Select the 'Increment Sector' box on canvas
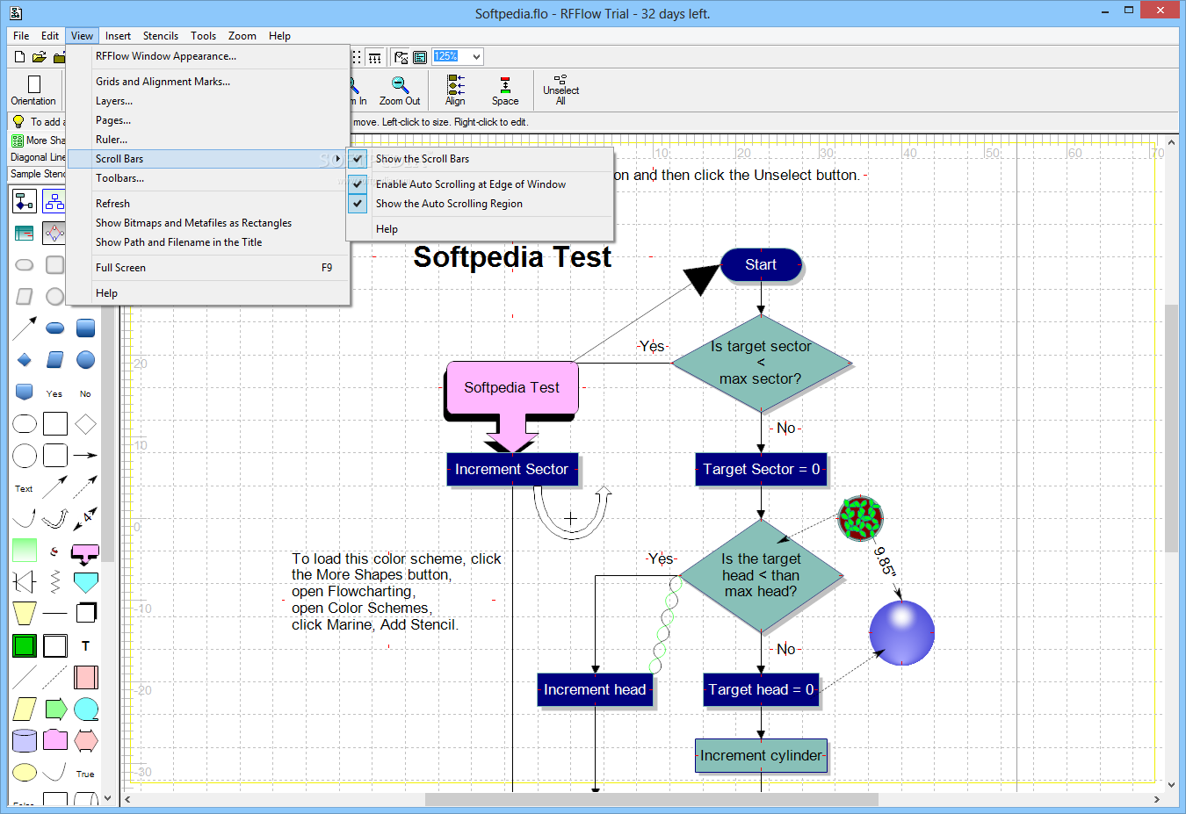Screen dimensions: 1186x814 pos(512,469)
